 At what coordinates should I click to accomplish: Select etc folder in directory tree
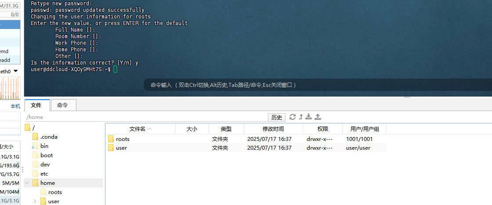click(x=44, y=174)
